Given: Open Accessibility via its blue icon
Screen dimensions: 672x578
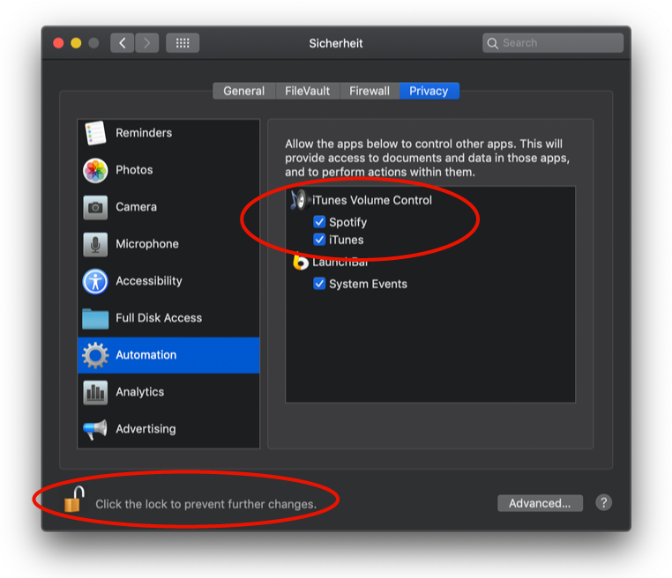Looking at the screenshot, I should (95, 281).
